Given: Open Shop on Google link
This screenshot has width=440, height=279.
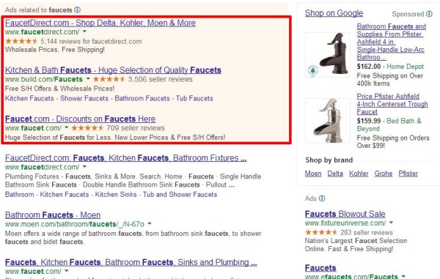Looking at the screenshot, I should pyautogui.click(x=334, y=13).
